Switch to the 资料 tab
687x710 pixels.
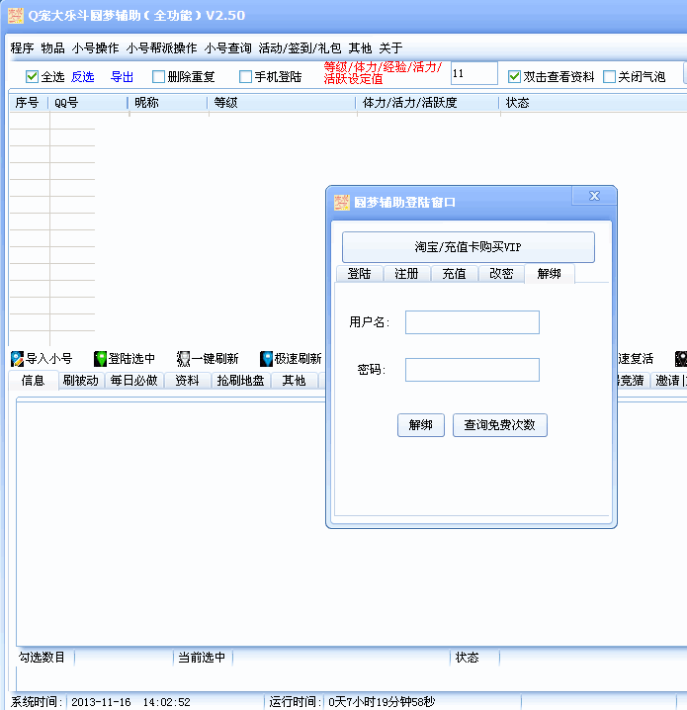188,381
